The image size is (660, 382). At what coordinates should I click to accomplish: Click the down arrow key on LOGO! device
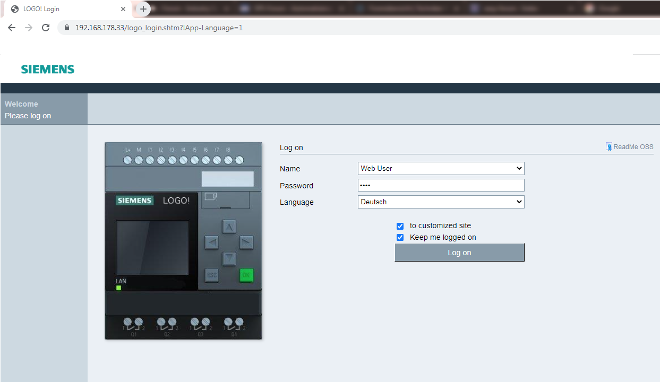[229, 258]
